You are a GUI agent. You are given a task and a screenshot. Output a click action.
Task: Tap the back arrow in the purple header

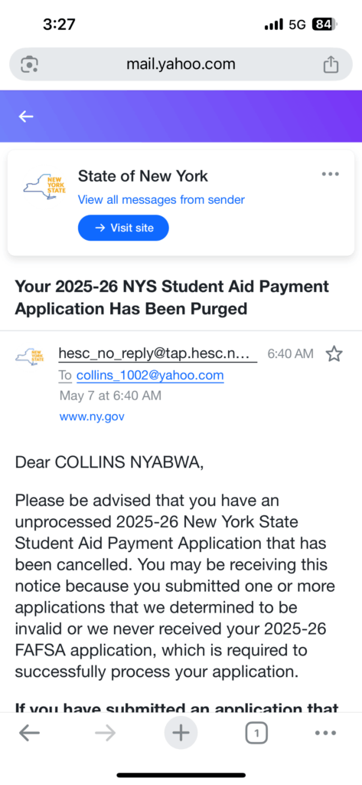[x=26, y=117]
